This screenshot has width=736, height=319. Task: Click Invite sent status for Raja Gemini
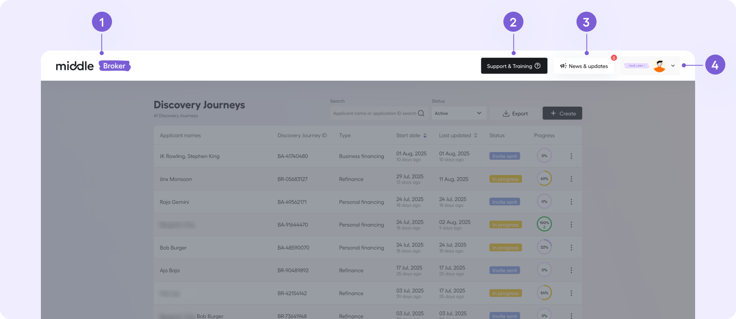(504, 202)
